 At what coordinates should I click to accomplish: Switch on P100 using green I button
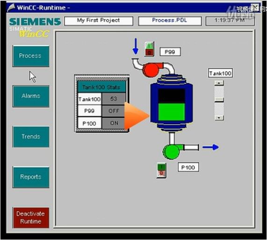point(161,167)
